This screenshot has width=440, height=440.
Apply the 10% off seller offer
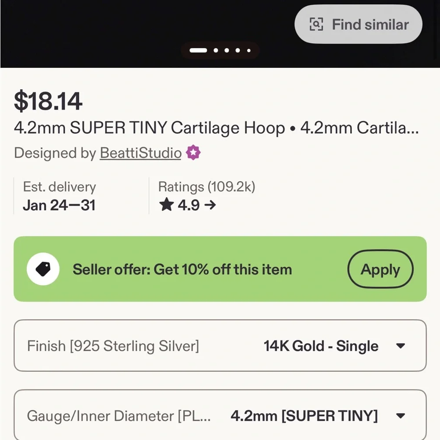point(380,269)
